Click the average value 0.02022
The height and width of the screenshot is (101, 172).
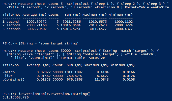point(44,73)
